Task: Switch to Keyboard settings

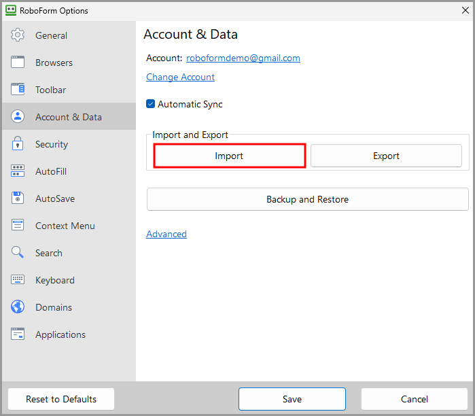Action: (x=69, y=280)
